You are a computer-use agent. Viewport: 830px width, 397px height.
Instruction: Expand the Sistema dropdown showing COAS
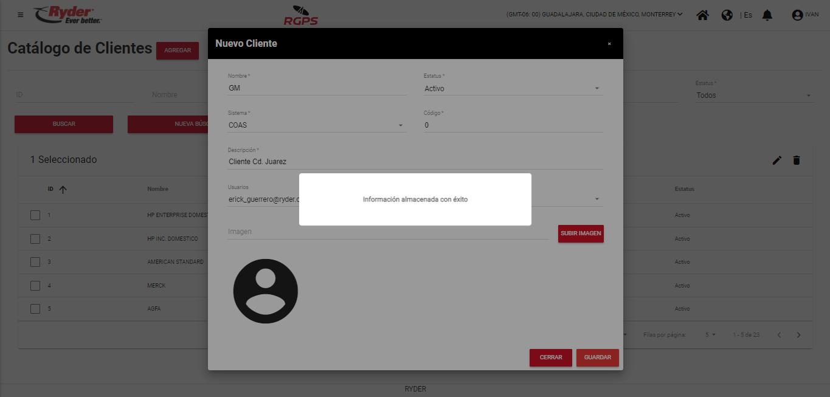(316, 125)
